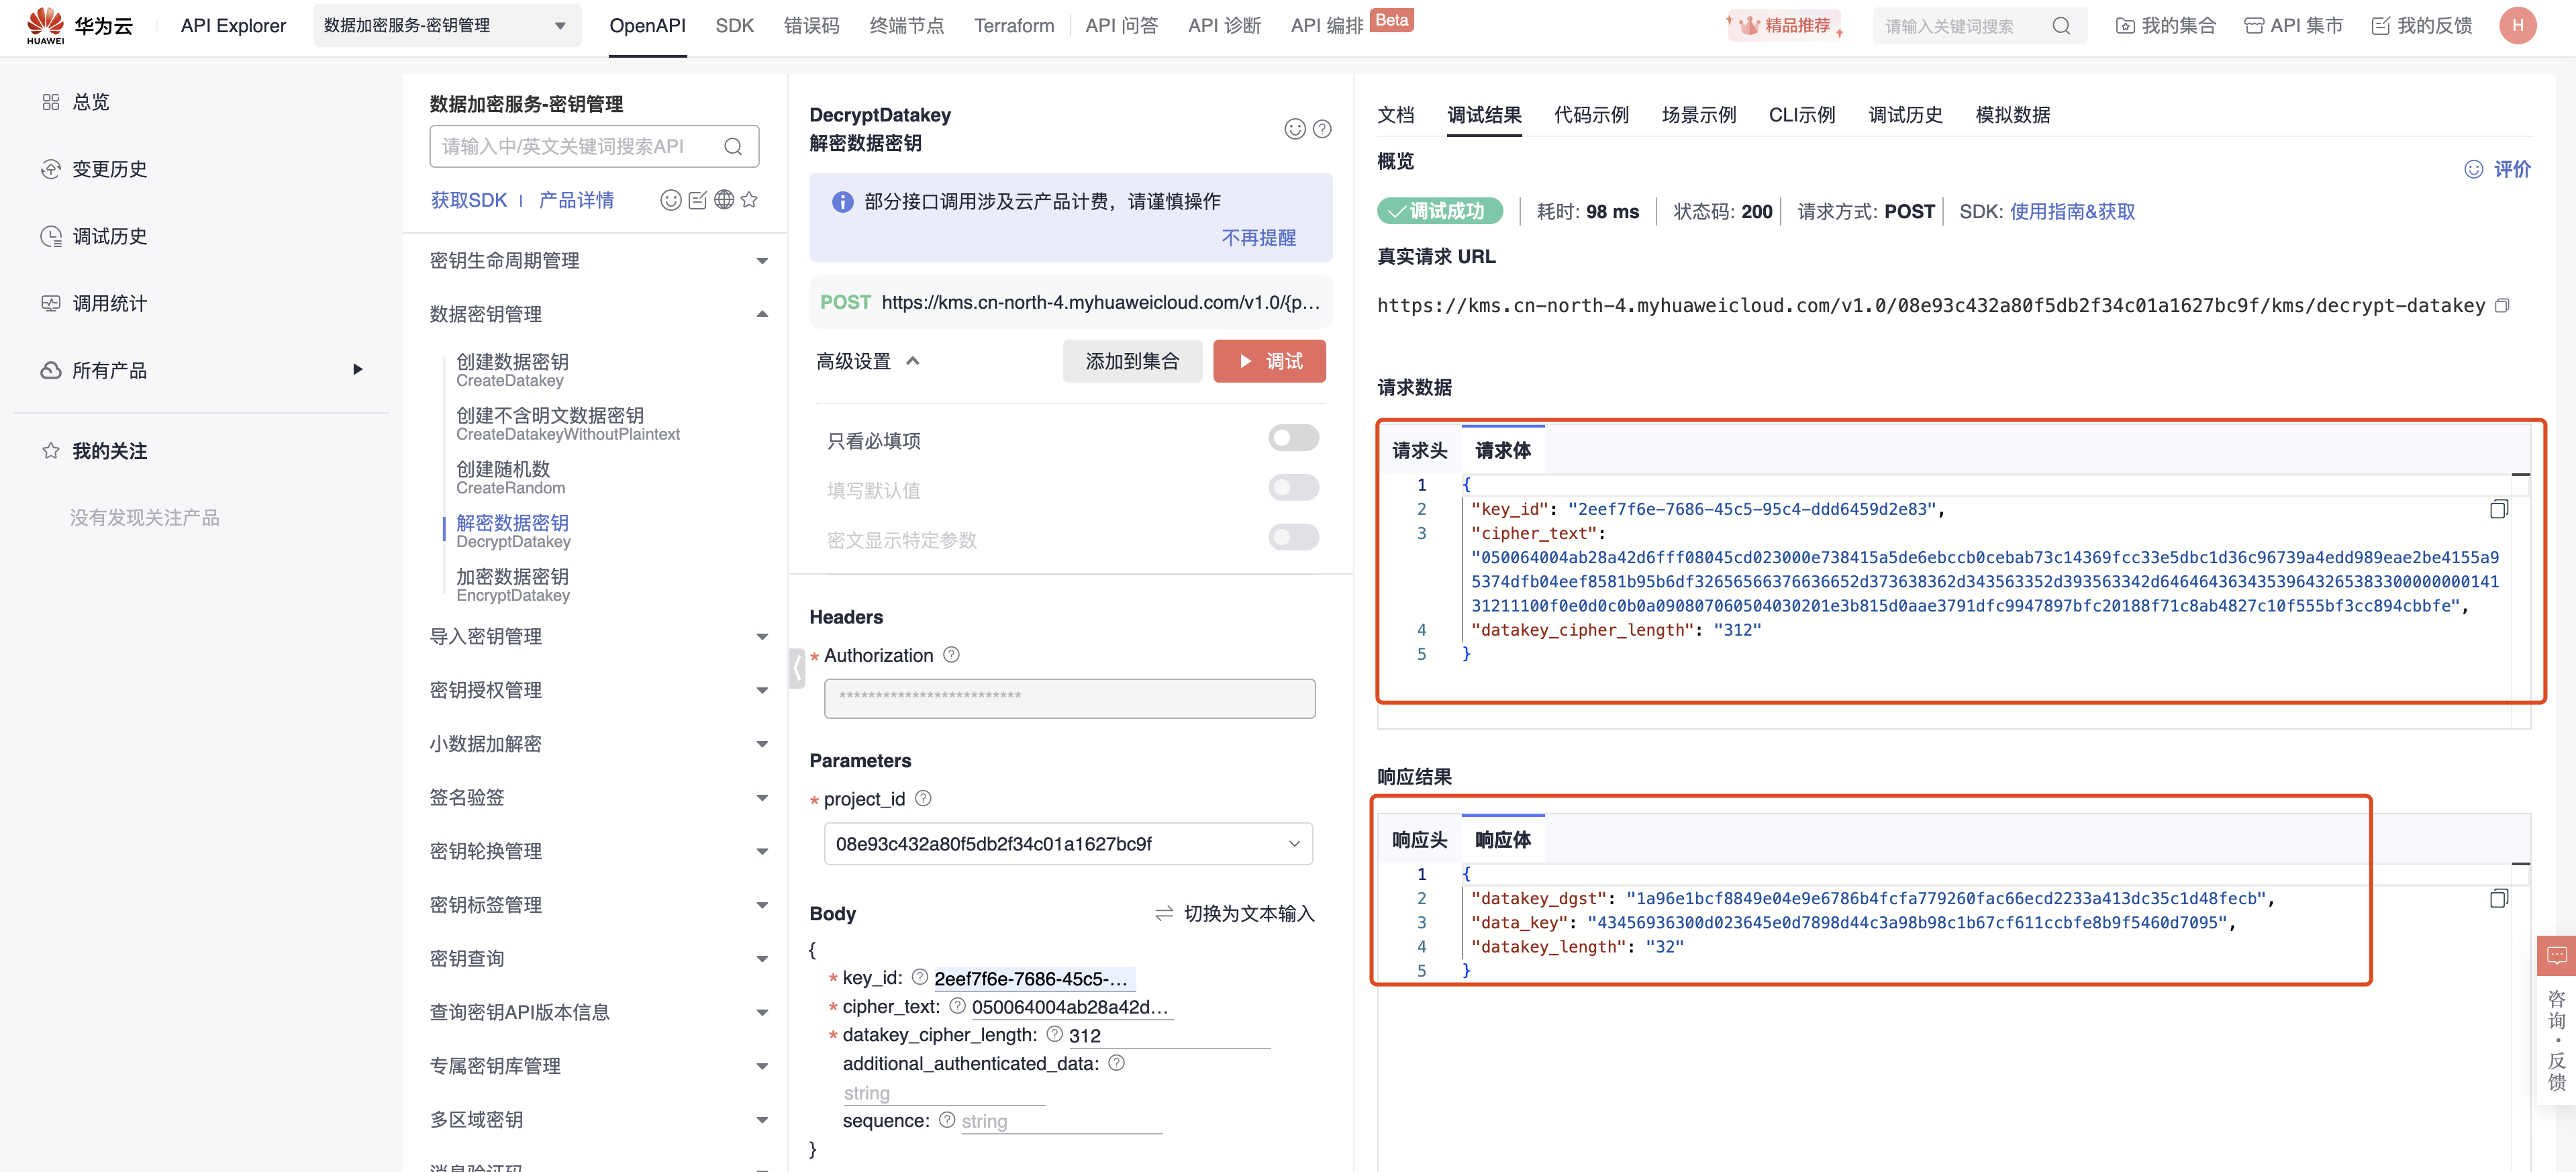This screenshot has height=1172, width=2576.
Task: Switch to the SDK tab
Action: 734,26
